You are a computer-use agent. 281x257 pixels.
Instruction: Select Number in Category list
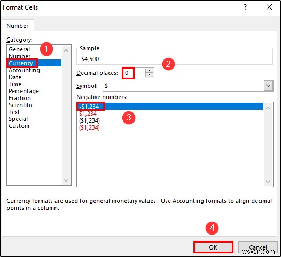tap(20, 56)
